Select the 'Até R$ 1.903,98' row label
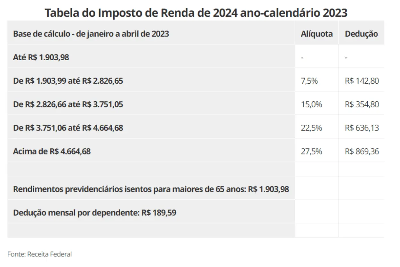 pyautogui.click(x=41, y=57)
